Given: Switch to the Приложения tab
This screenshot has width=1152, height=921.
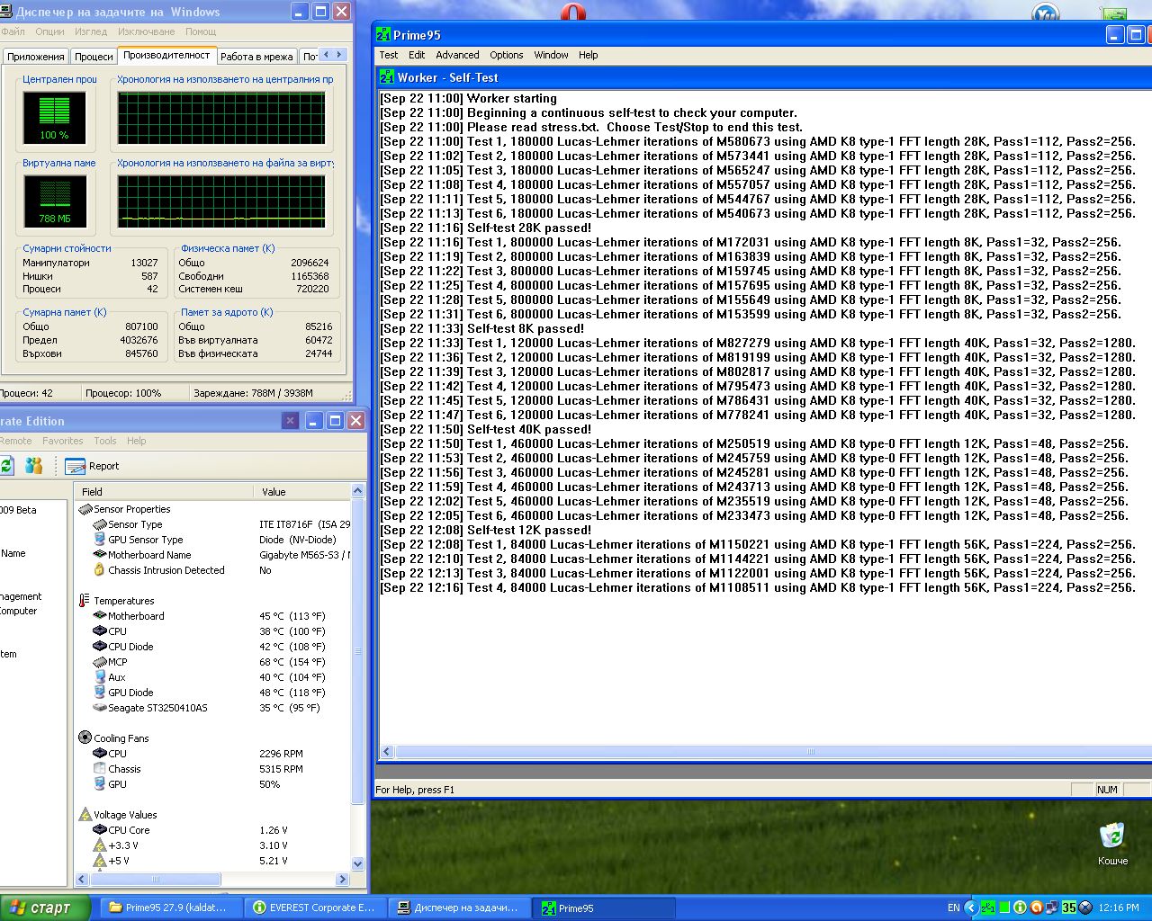Looking at the screenshot, I should tap(36, 57).
